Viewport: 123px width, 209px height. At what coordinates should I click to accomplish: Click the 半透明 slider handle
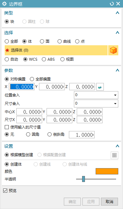(x=83, y=179)
